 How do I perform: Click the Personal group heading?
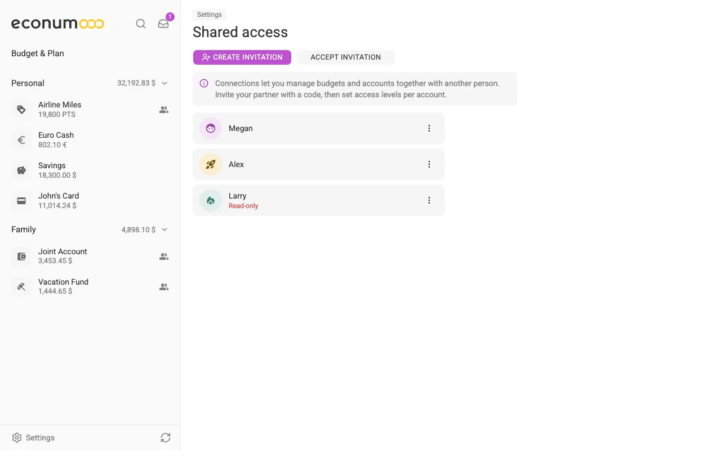pyautogui.click(x=28, y=83)
